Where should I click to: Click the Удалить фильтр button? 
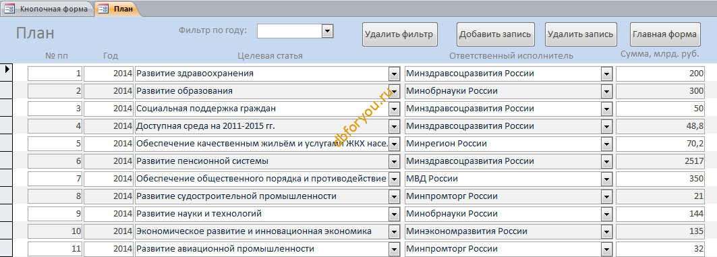400,34
